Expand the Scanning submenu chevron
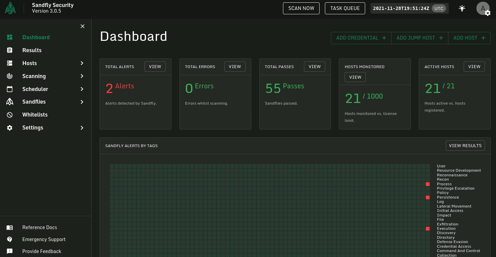Screen dimensions: 496x257 (82, 76)
